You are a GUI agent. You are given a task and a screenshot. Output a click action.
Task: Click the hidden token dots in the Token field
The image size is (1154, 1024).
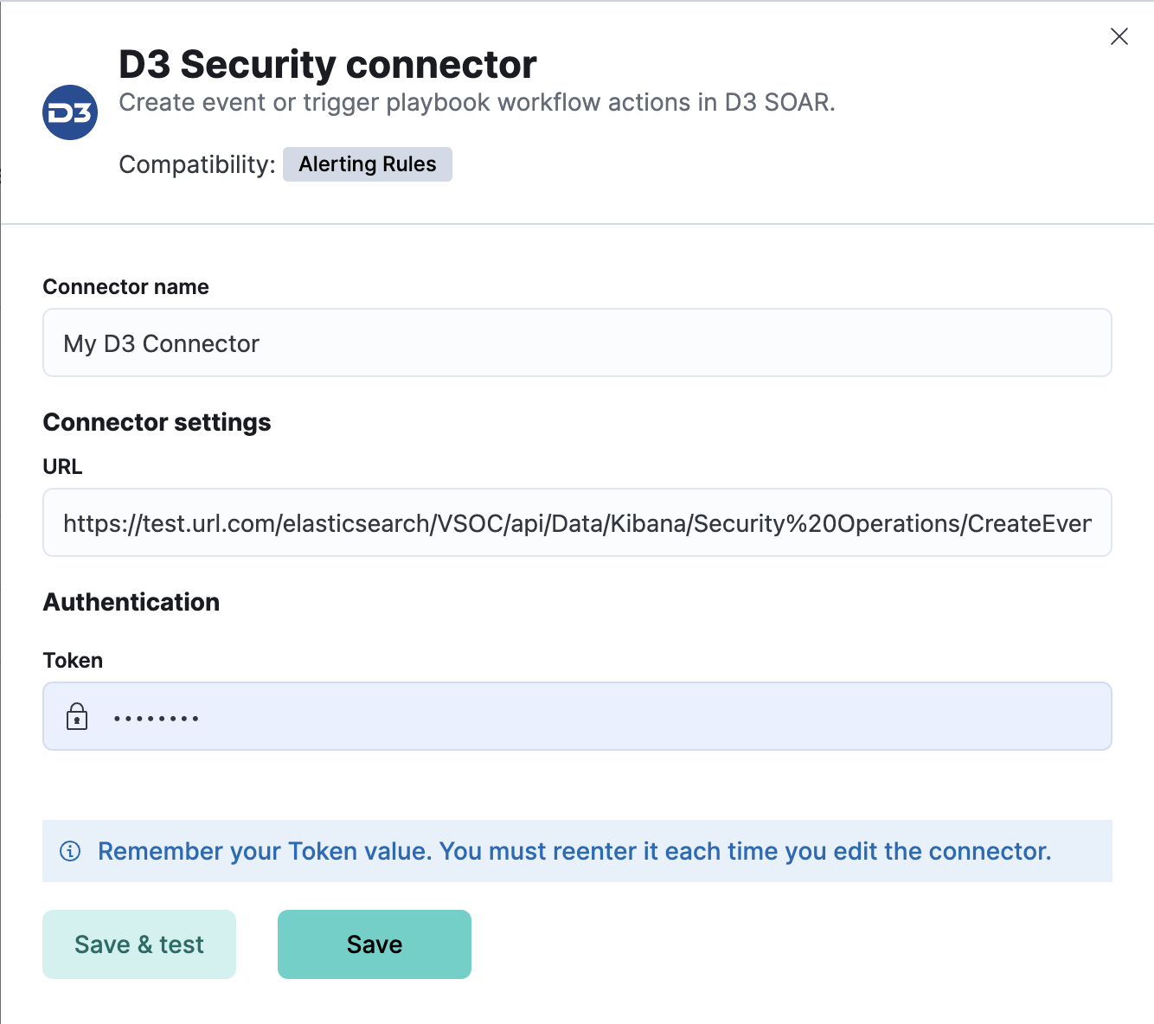pos(156,716)
